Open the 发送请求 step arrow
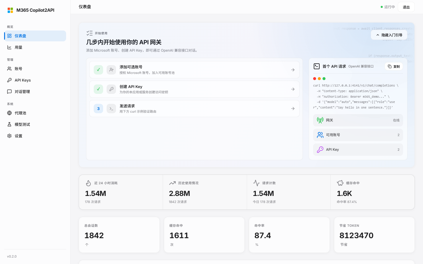The image size is (423, 264). coord(293,109)
